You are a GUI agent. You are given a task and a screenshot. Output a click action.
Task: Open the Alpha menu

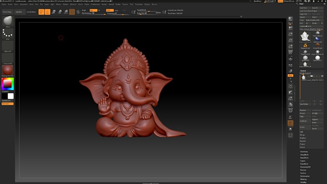[4, 4]
